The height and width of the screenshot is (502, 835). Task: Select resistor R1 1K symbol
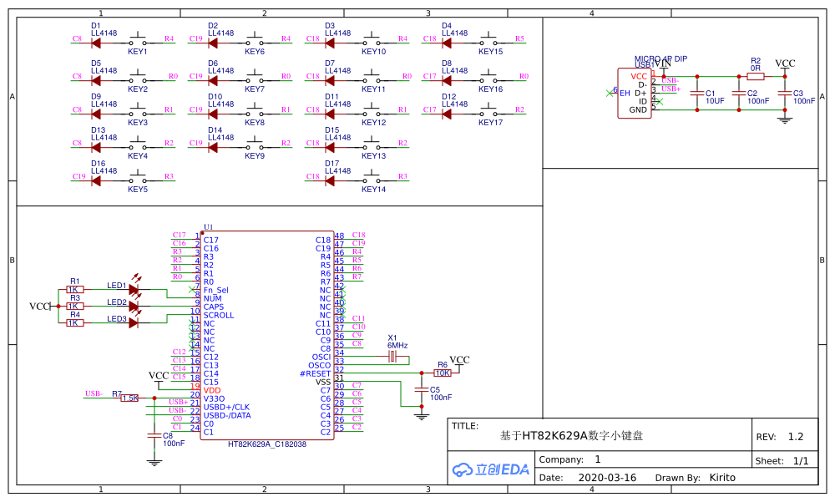[74, 289]
